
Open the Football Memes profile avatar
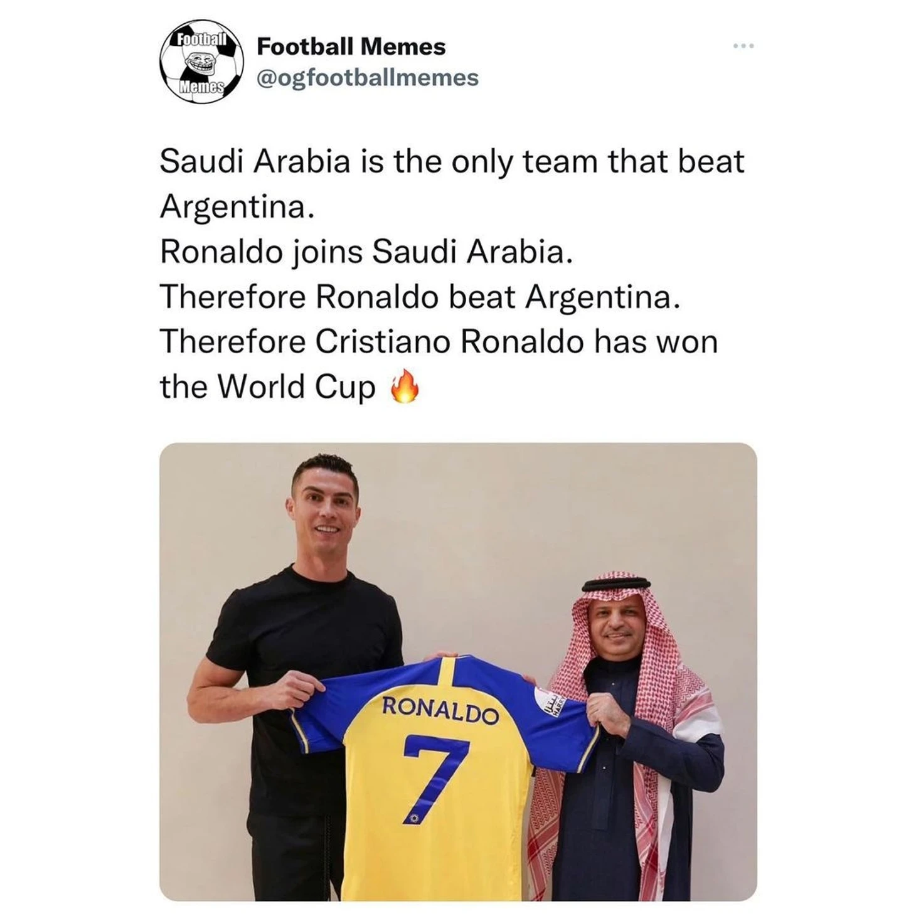(201, 61)
